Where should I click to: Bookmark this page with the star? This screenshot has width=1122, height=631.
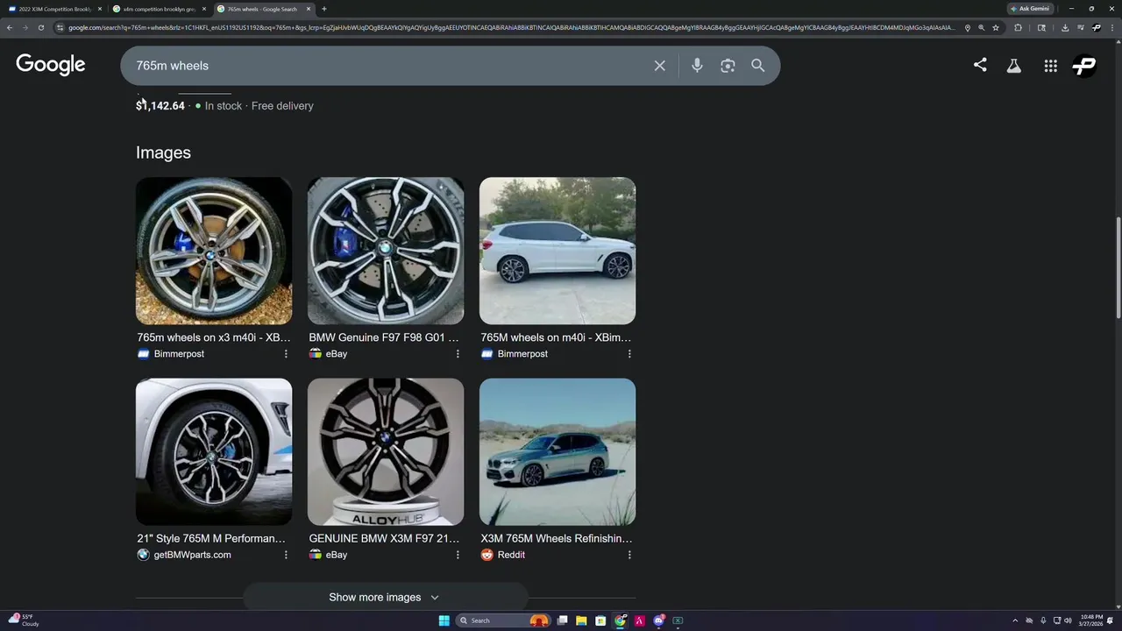(x=996, y=27)
